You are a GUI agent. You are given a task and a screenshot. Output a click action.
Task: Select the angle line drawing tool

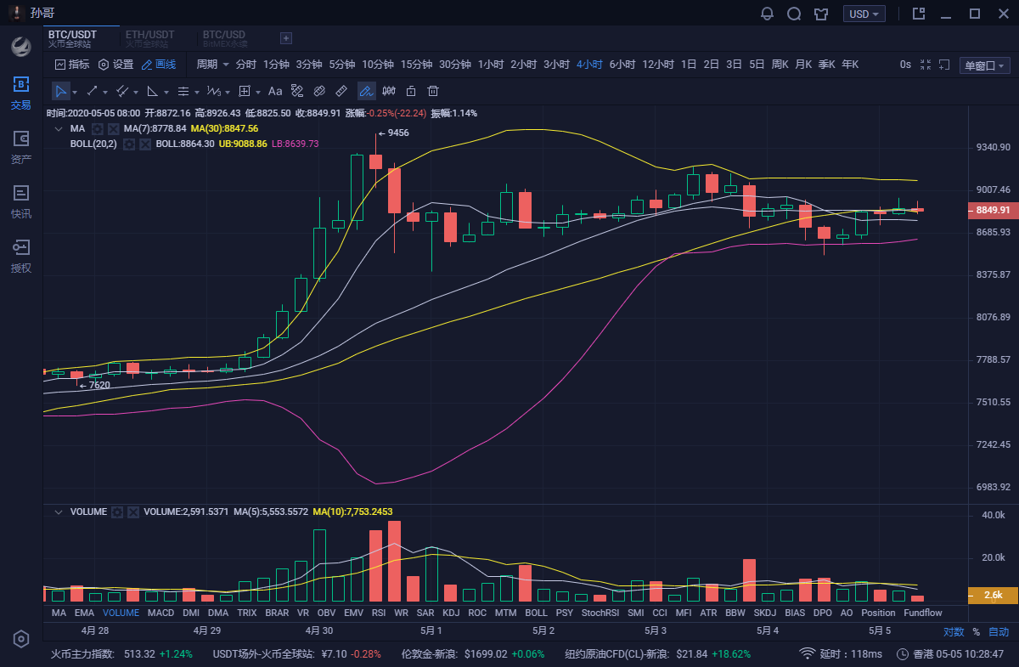pos(153,91)
